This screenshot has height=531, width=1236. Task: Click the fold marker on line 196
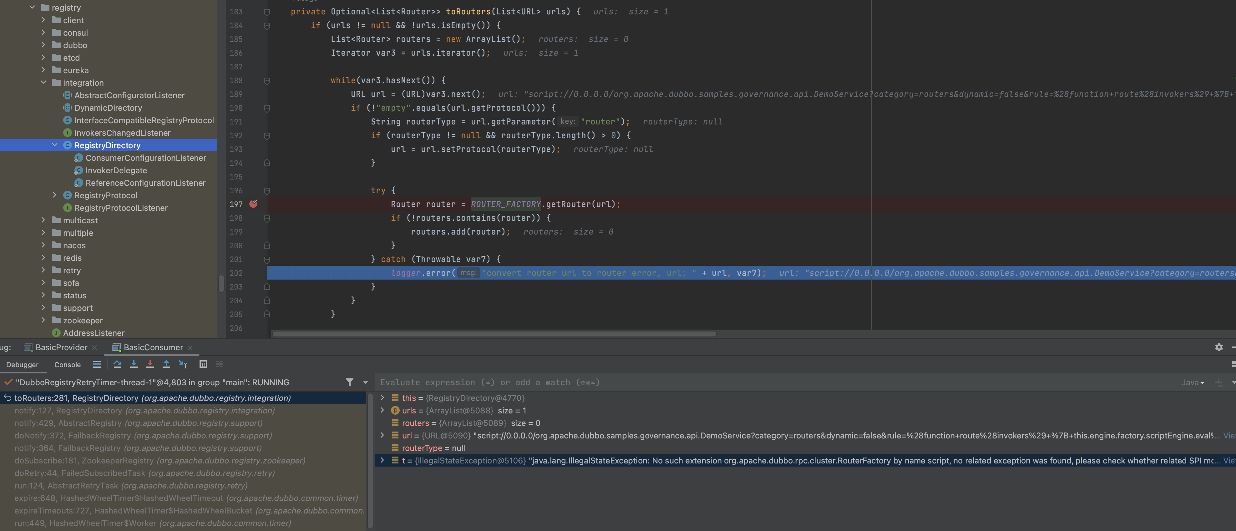[267, 190]
